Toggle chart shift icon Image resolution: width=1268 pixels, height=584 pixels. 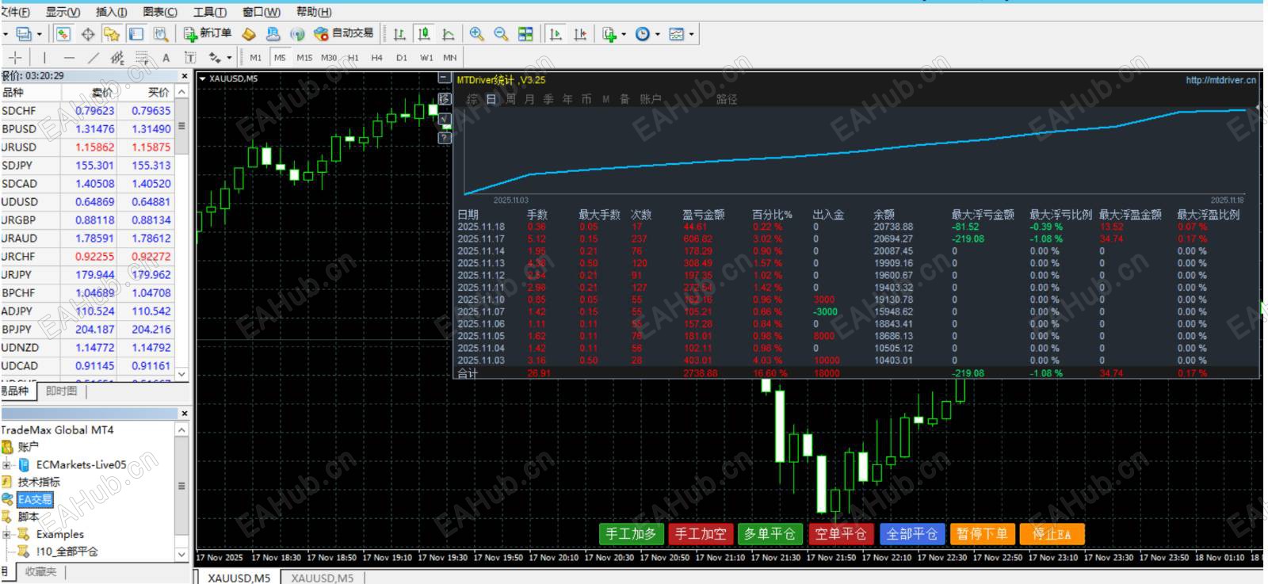tap(580, 34)
